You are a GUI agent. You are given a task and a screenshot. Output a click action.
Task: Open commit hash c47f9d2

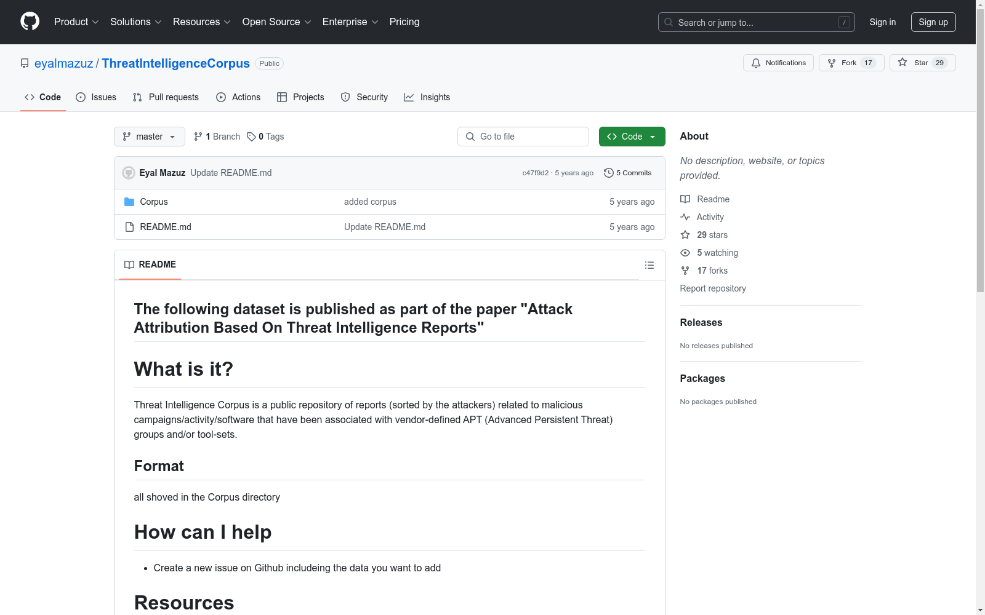point(536,173)
